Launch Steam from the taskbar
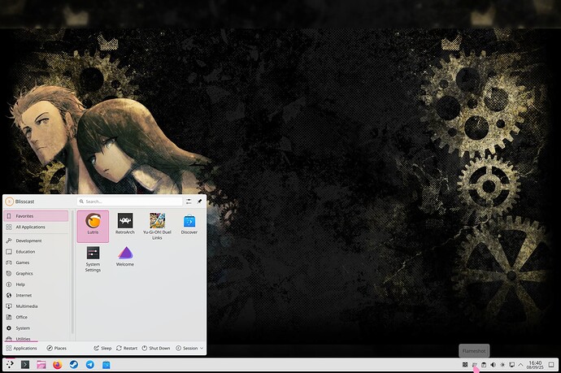Screen dimensions: 561x373 (74, 364)
